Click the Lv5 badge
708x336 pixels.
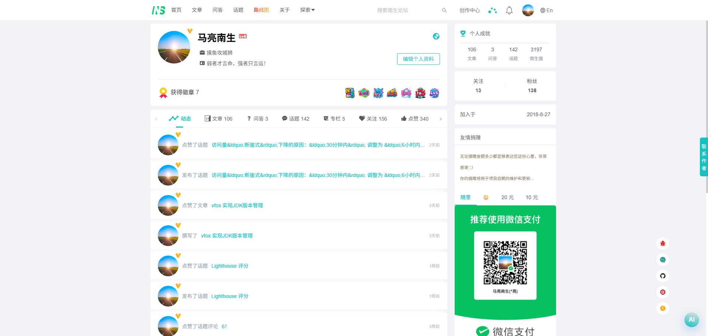point(420,93)
